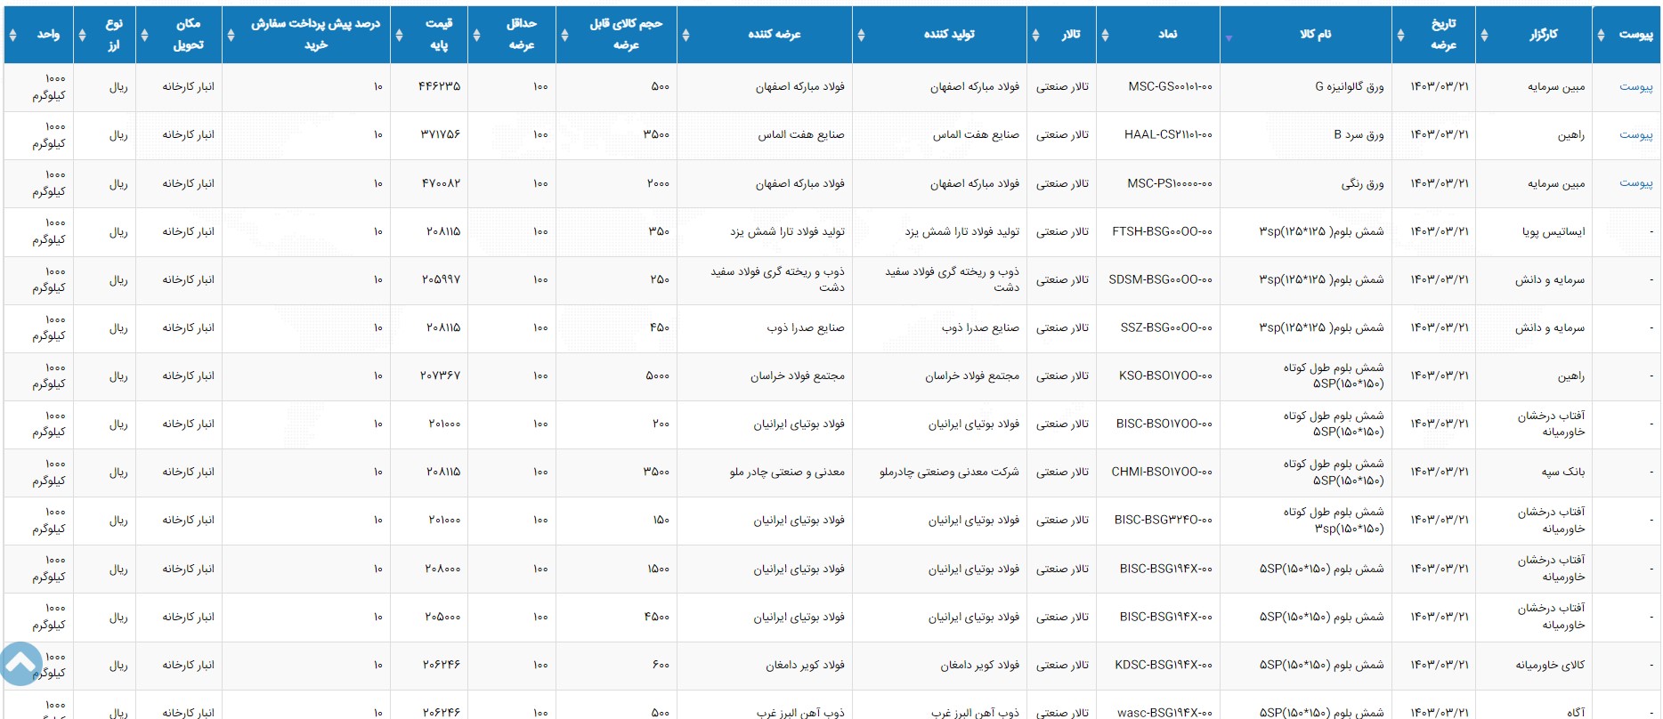Click the SDSM-BSG00OO-00 symbol cell

[x=1160, y=279]
